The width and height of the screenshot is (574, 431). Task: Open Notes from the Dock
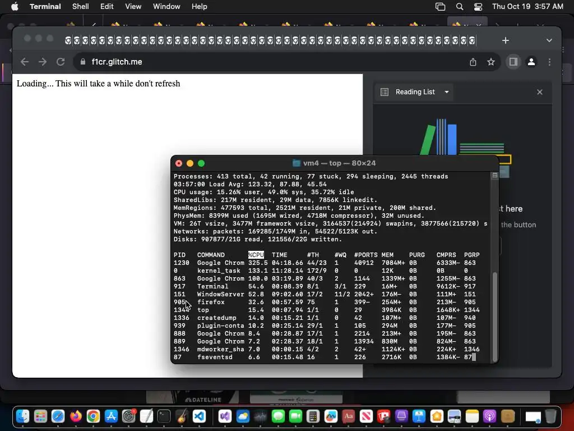[x=472, y=417]
